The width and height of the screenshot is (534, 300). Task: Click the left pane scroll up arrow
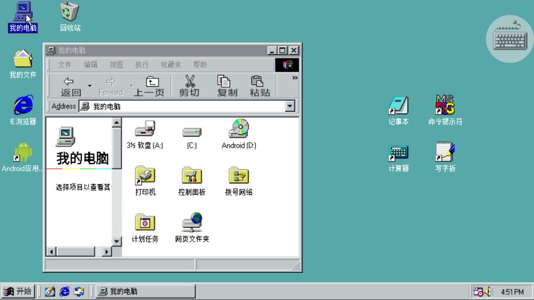tap(117, 122)
